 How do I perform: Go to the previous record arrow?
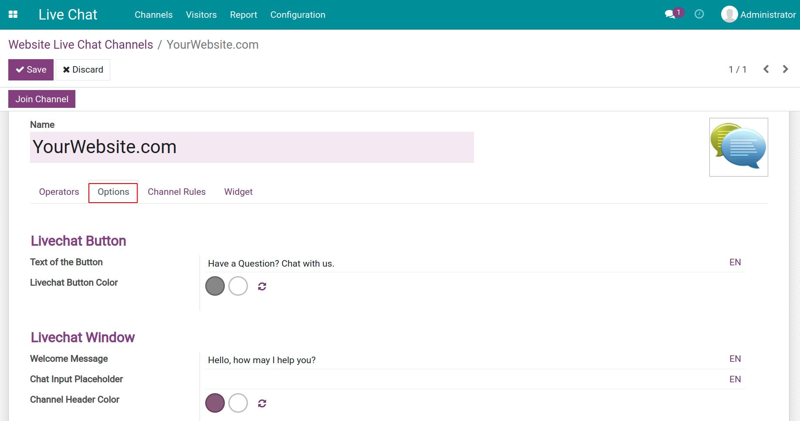pyautogui.click(x=766, y=69)
